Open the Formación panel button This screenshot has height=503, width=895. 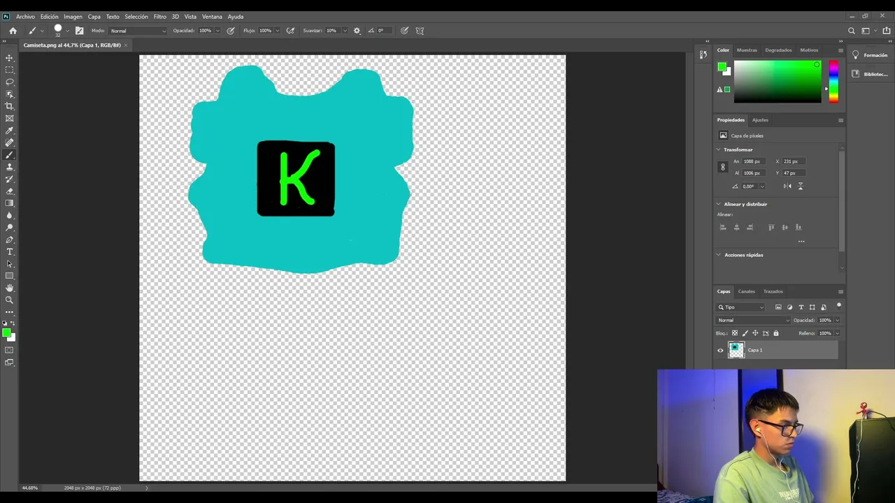[x=870, y=55]
